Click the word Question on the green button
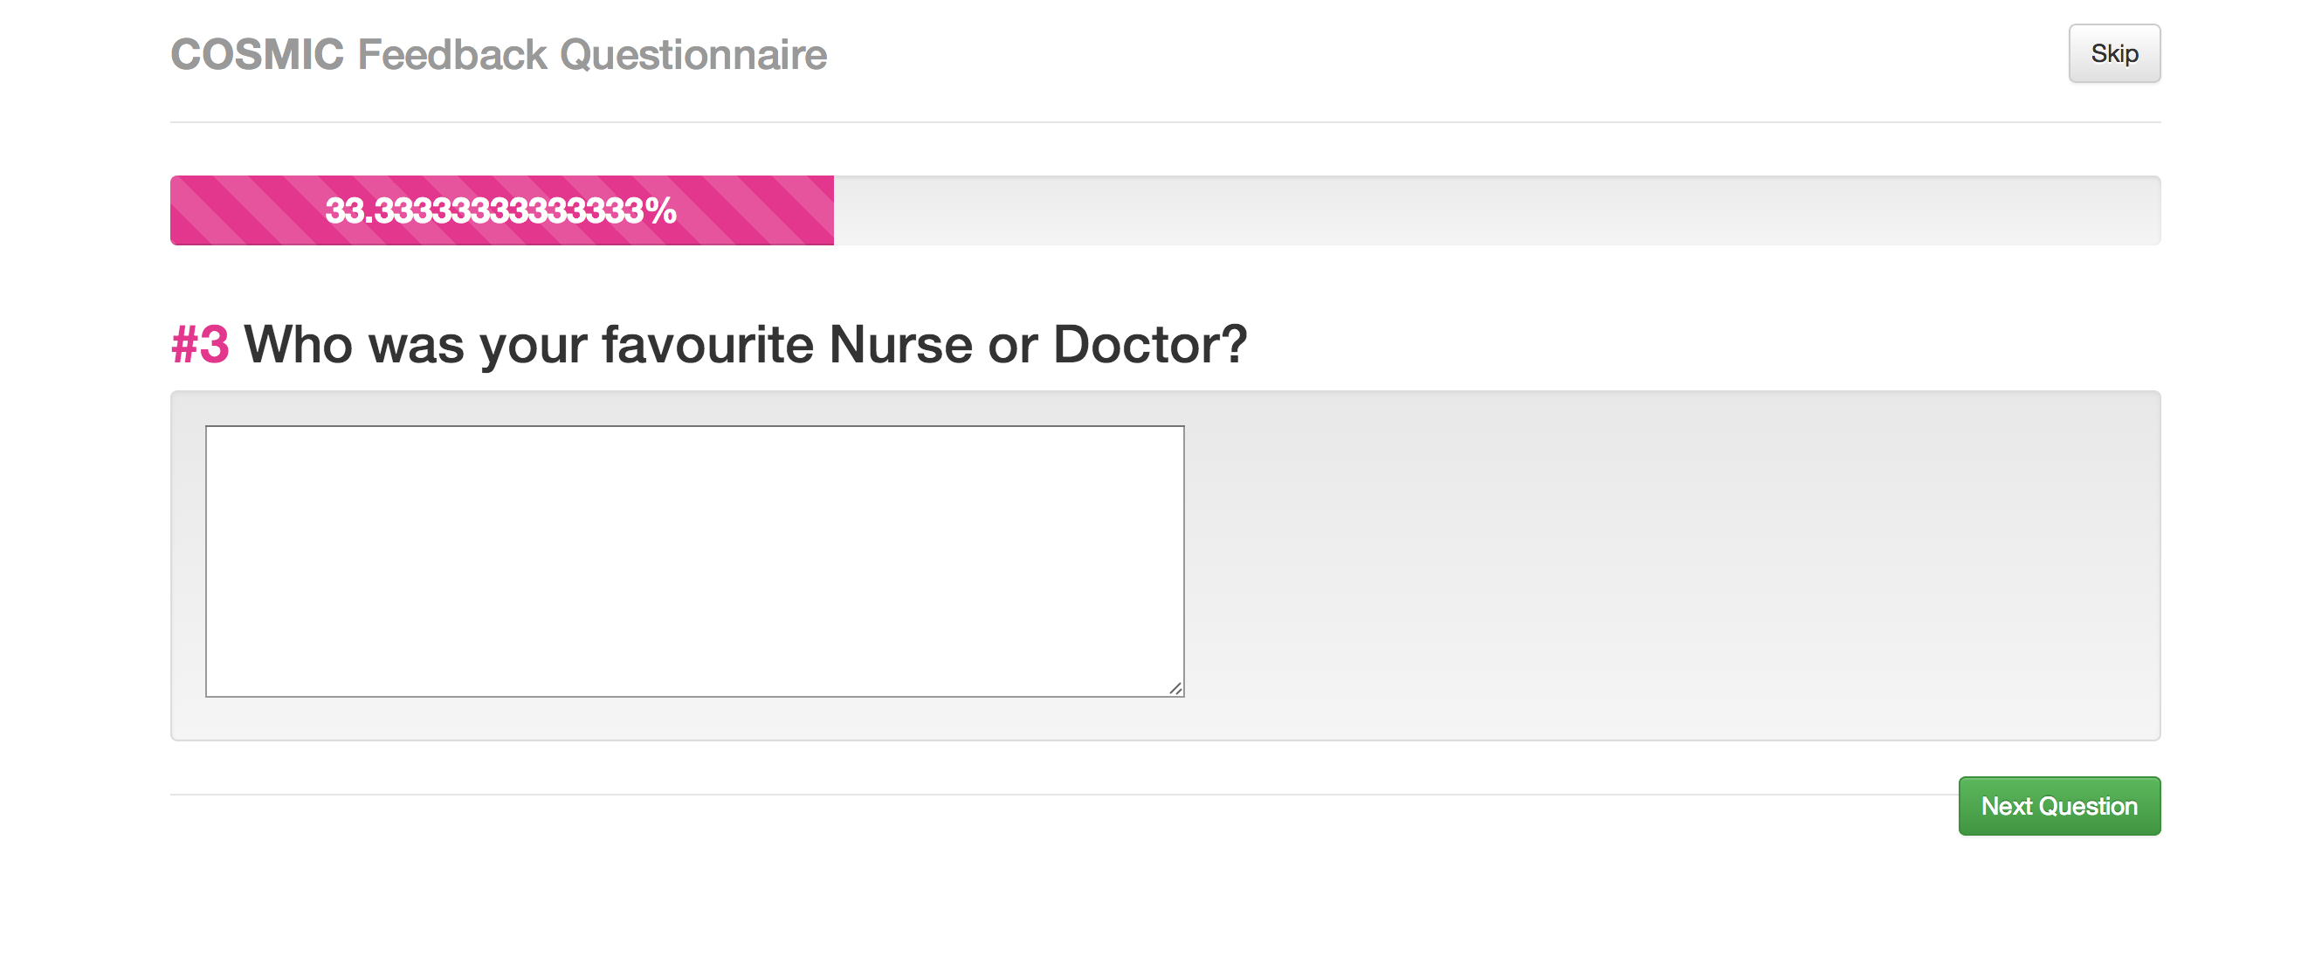 [x=2088, y=805]
